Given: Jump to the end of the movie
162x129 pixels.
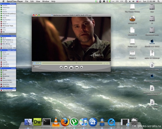Looking at the screenshot, I should [82, 67].
